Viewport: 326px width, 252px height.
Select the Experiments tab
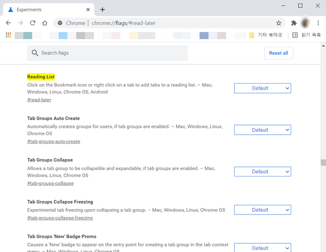click(49, 10)
